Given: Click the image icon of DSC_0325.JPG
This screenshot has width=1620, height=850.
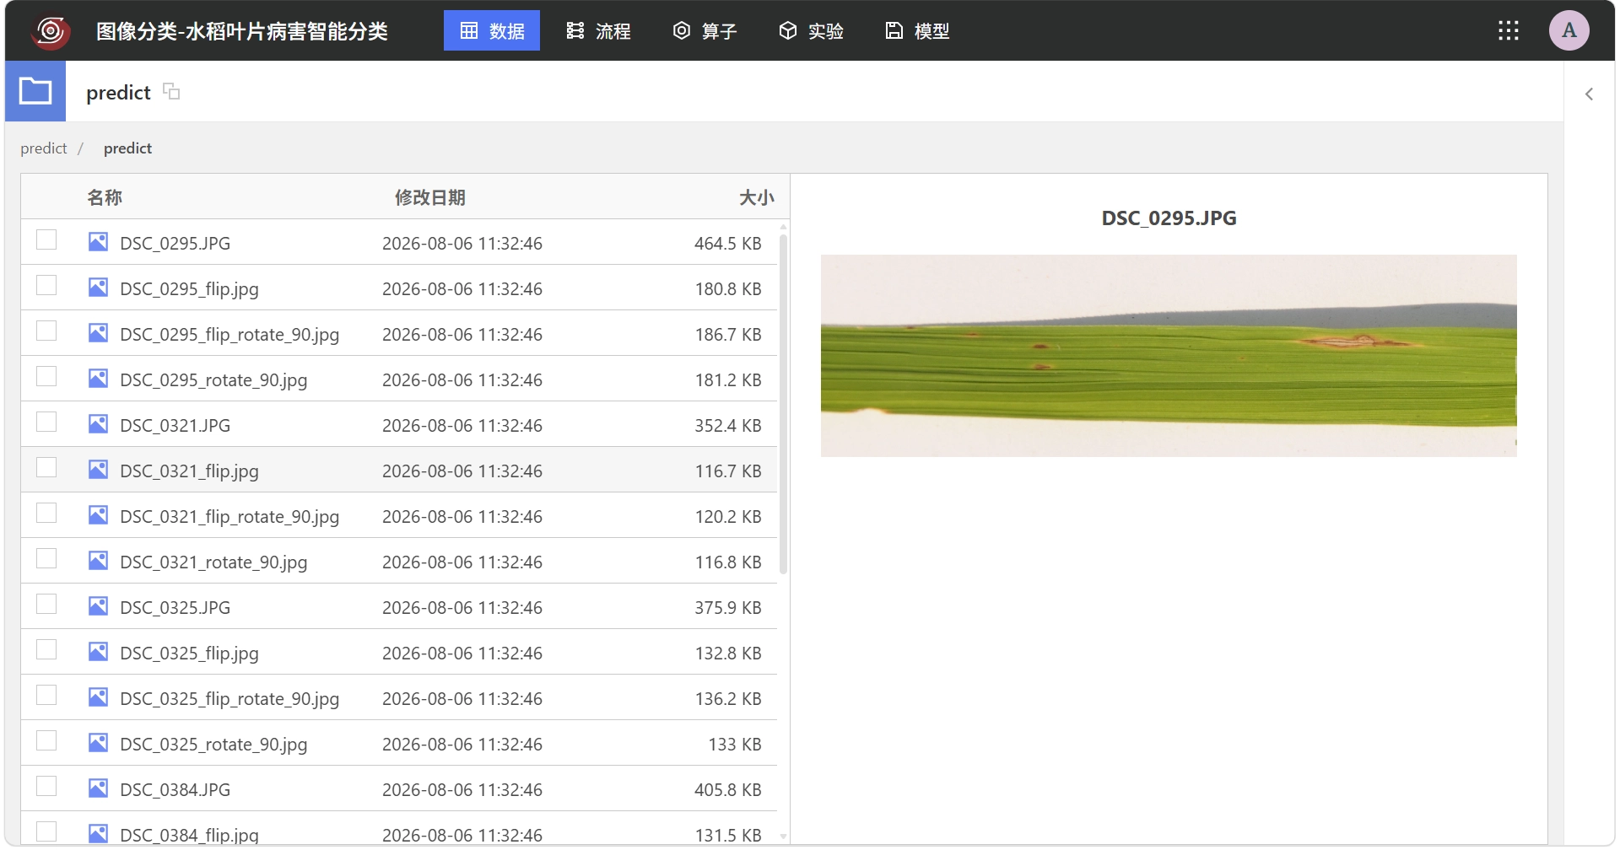Looking at the screenshot, I should 98,606.
